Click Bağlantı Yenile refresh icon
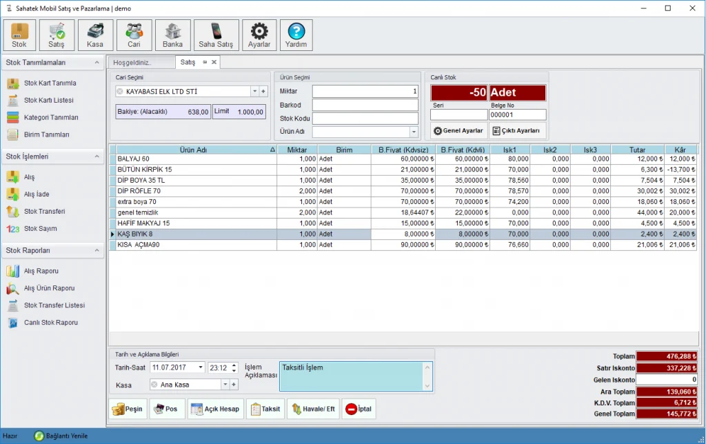The image size is (706, 444). click(x=40, y=436)
